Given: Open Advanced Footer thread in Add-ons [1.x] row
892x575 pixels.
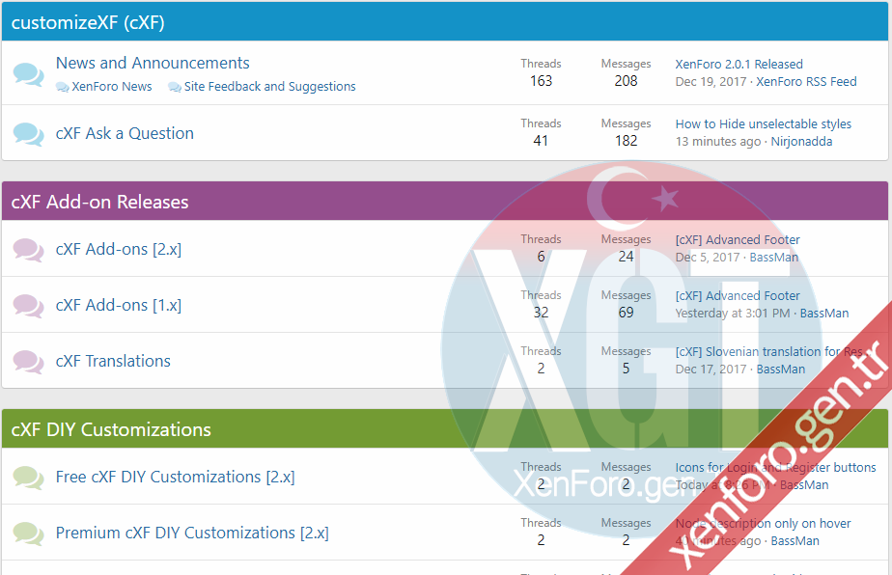Looking at the screenshot, I should (x=738, y=296).
